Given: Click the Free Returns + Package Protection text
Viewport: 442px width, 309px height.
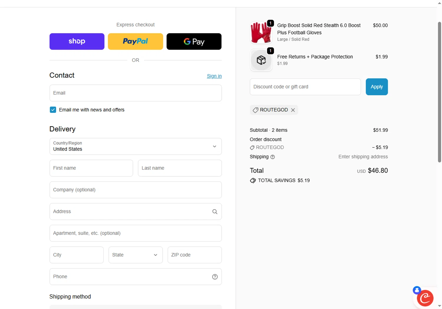Looking at the screenshot, I should 315,57.
